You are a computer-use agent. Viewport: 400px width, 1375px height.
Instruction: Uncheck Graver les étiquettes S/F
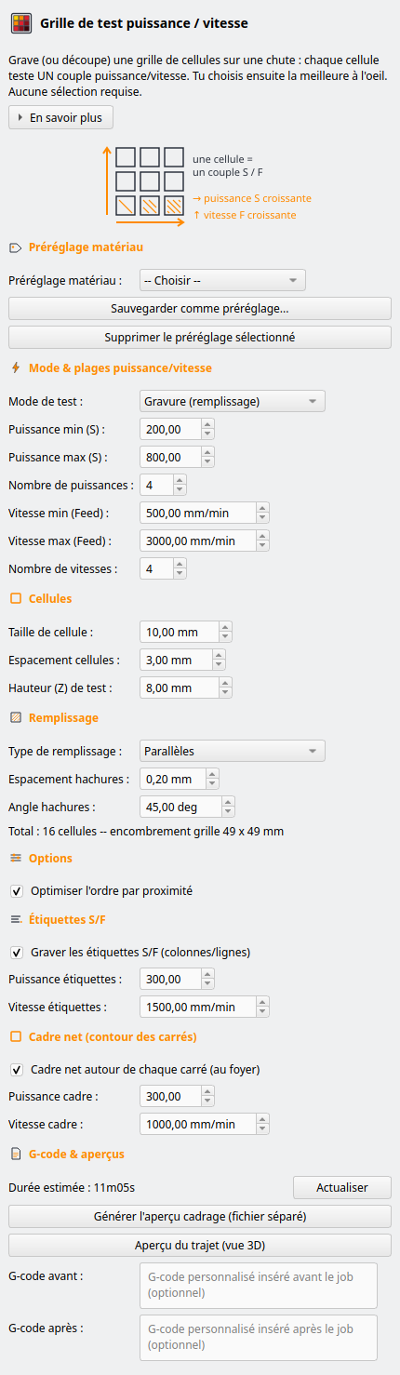(x=17, y=952)
